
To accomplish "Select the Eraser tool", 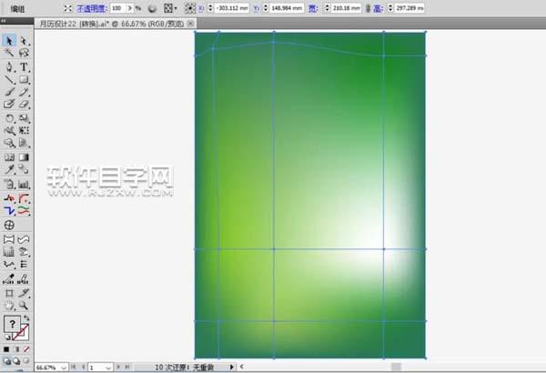I will [x=24, y=104].
